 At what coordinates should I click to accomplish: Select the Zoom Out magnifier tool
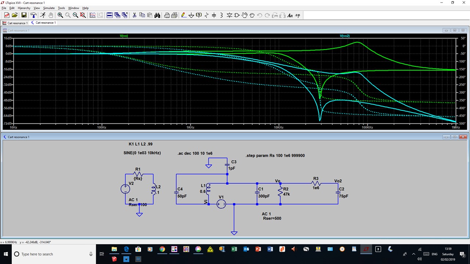[75, 15]
